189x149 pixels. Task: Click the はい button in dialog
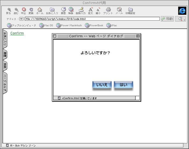[x=123, y=85]
